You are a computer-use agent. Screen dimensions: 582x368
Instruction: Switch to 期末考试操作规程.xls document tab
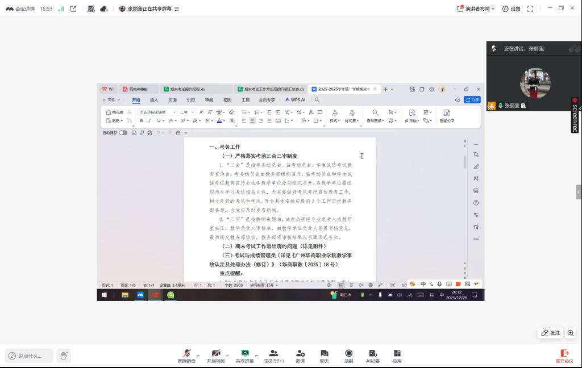[184, 89]
